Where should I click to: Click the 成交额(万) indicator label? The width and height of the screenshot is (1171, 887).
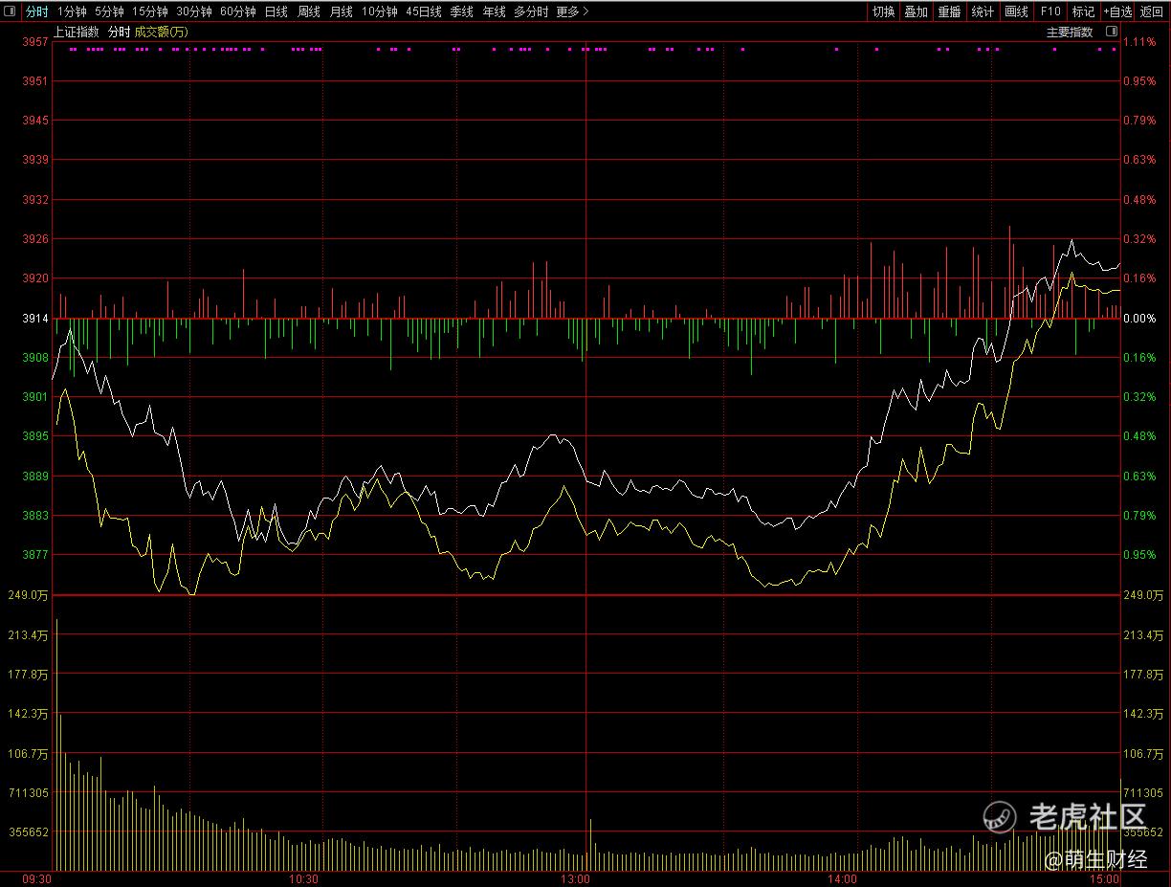point(161,32)
